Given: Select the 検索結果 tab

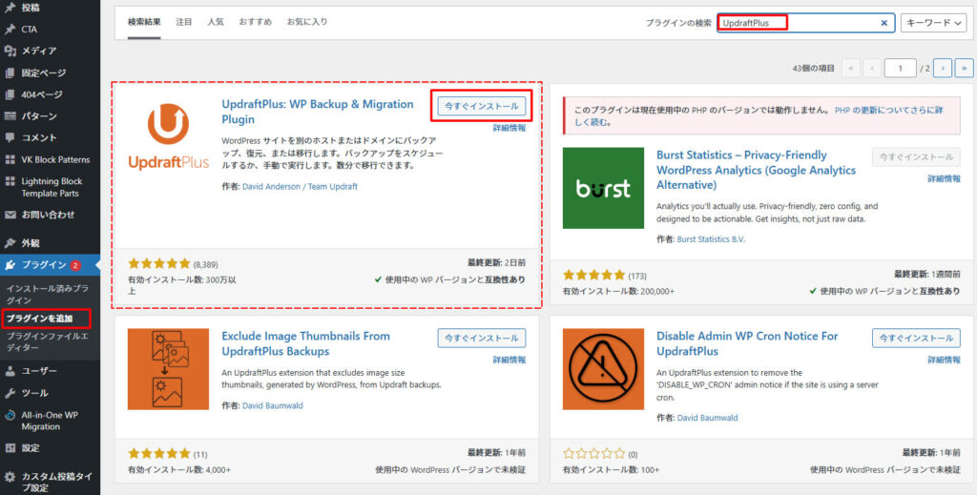Looking at the screenshot, I should (144, 22).
